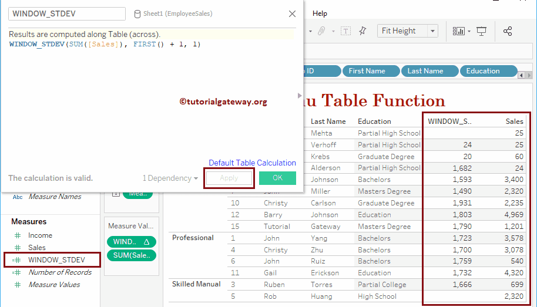Click the Sales column header
Viewport: 537px width, 307px height.
[515, 121]
